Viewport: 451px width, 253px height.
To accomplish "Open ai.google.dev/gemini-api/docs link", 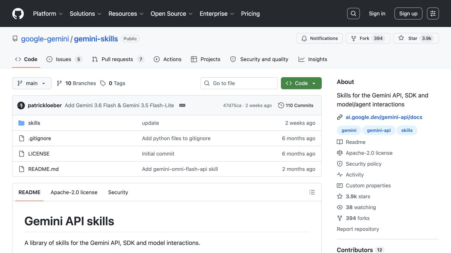I will point(384,117).
